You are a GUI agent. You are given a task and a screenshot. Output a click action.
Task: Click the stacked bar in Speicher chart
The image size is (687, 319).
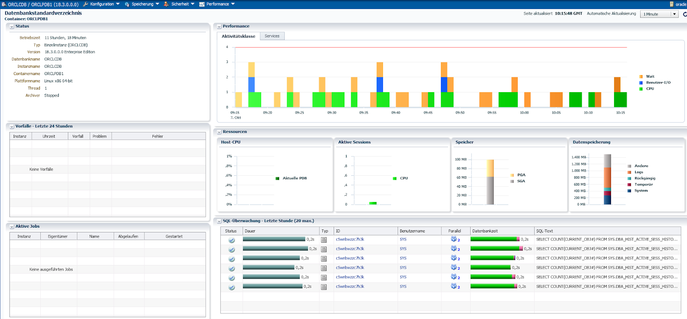pos(490,182)
